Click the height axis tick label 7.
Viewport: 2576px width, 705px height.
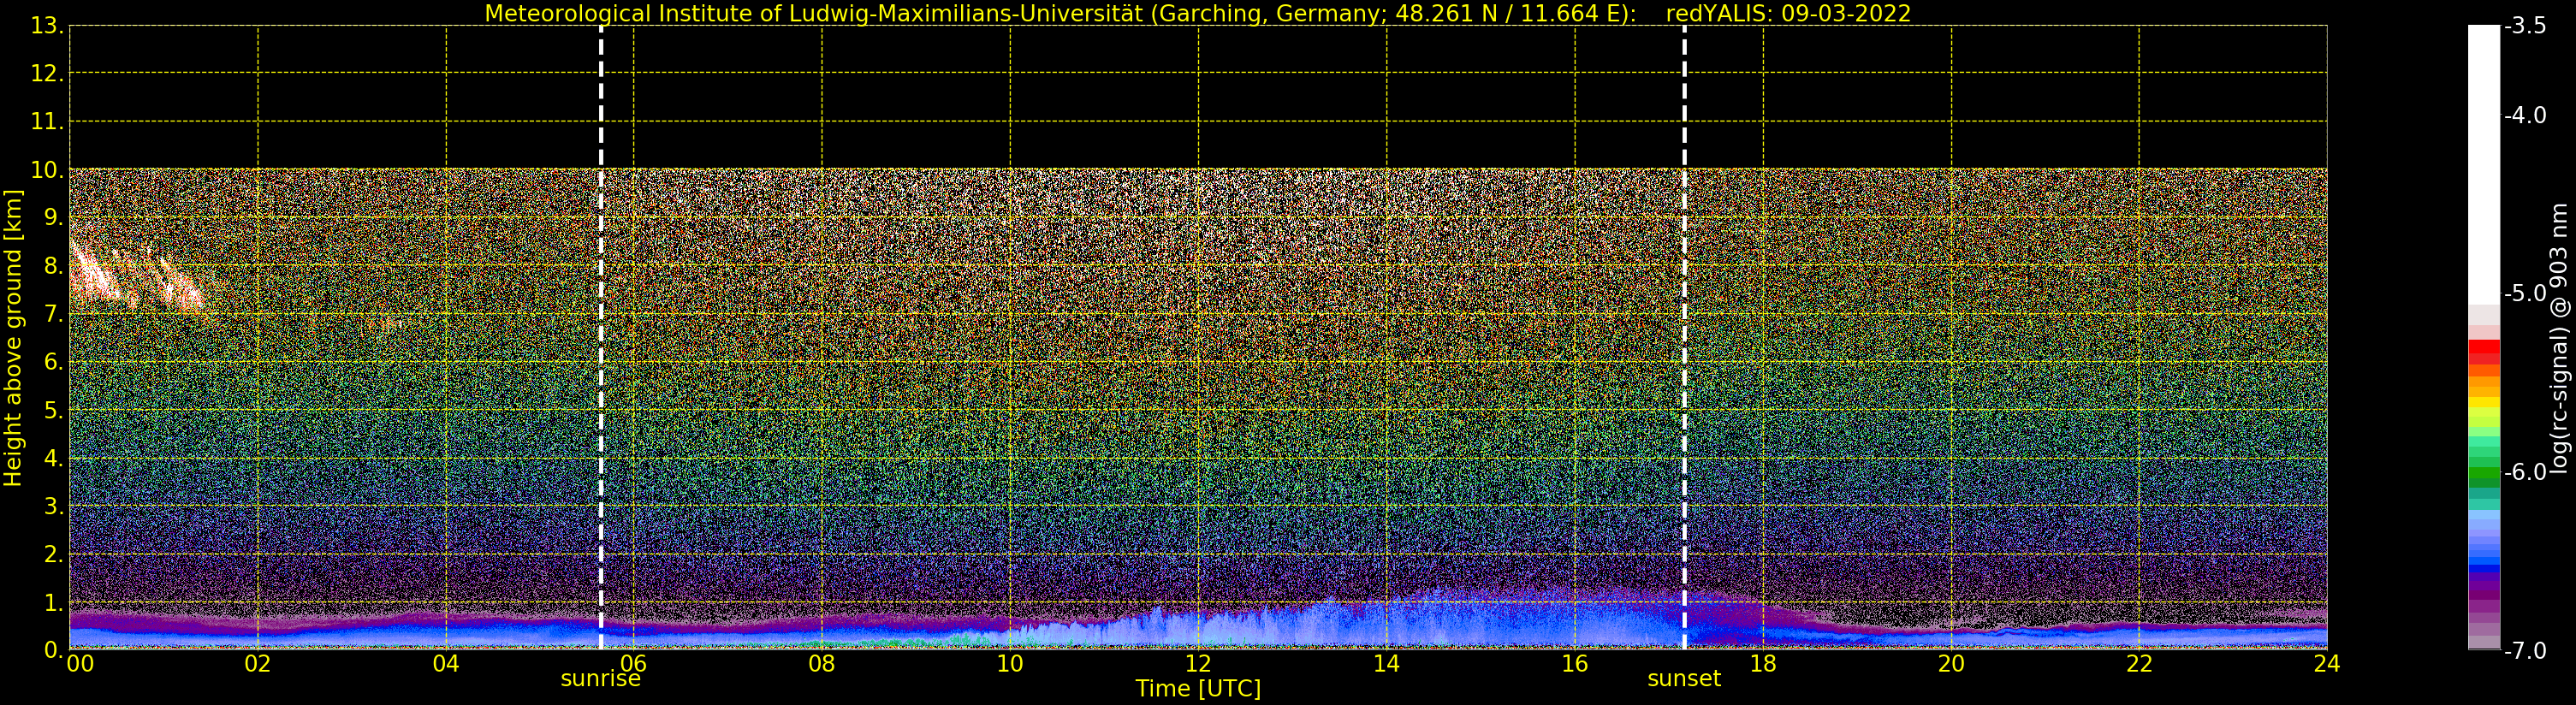(x=52, y=314)
